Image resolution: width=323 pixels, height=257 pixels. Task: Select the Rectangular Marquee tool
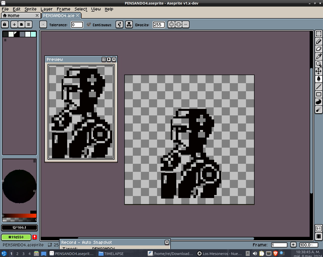click(319, 34)
